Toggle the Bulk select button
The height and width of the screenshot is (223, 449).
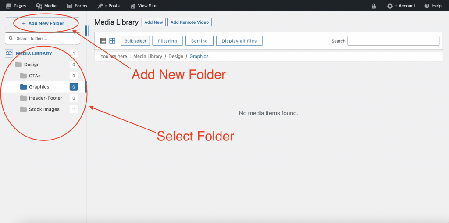point(135,41)
